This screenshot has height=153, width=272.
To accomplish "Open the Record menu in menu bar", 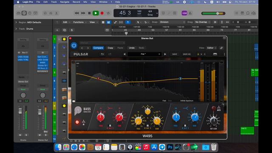I will 76,2.
